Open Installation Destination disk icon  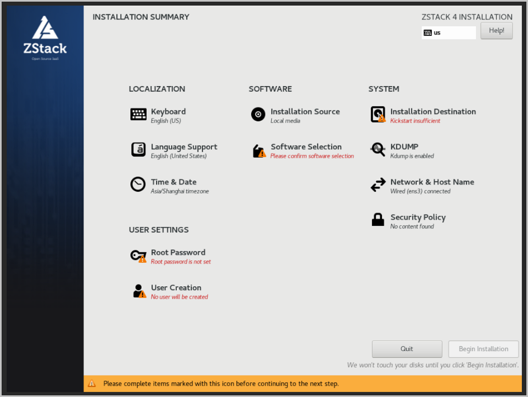[x=378, y=114]
